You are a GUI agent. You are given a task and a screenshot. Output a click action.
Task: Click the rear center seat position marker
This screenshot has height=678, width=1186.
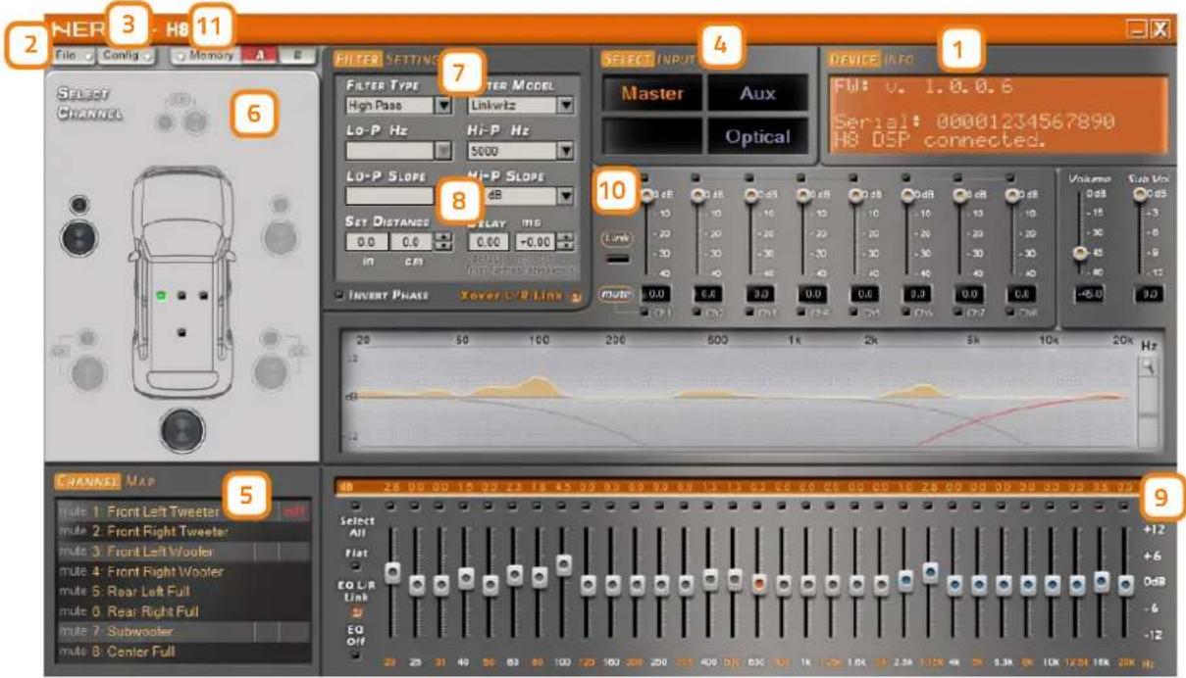[x=182, y=334]
